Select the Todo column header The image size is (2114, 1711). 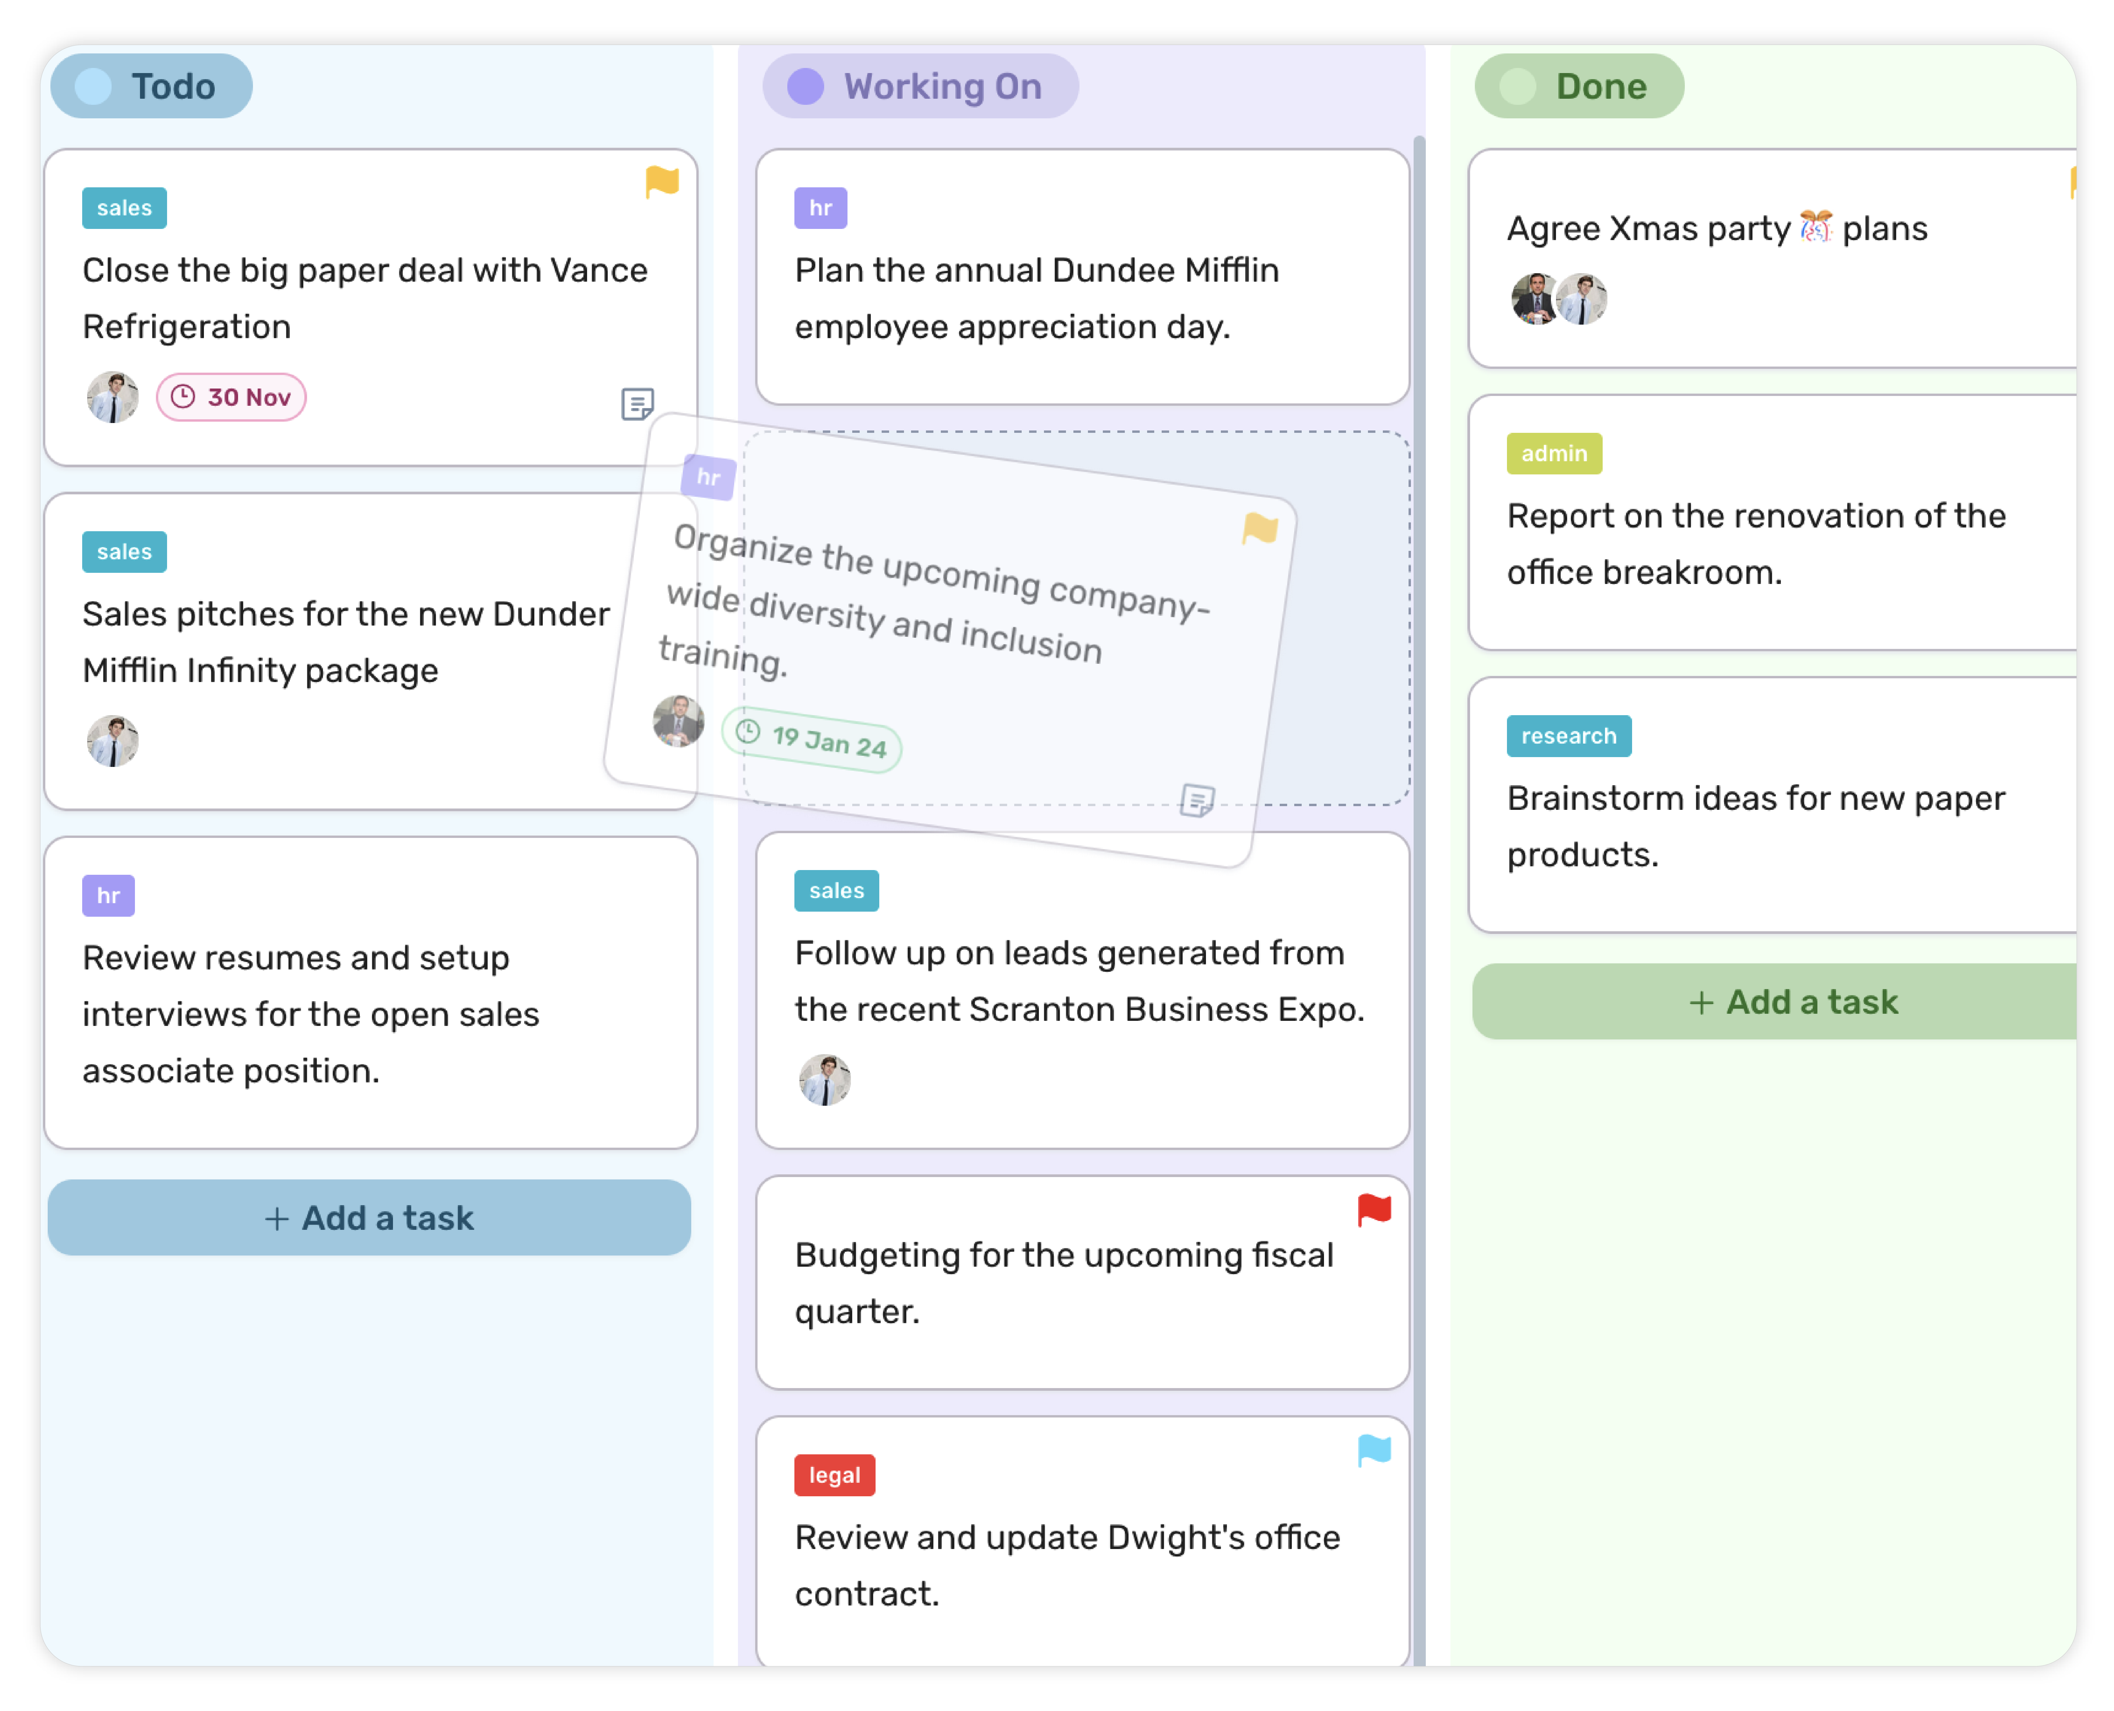coord(152,87)
